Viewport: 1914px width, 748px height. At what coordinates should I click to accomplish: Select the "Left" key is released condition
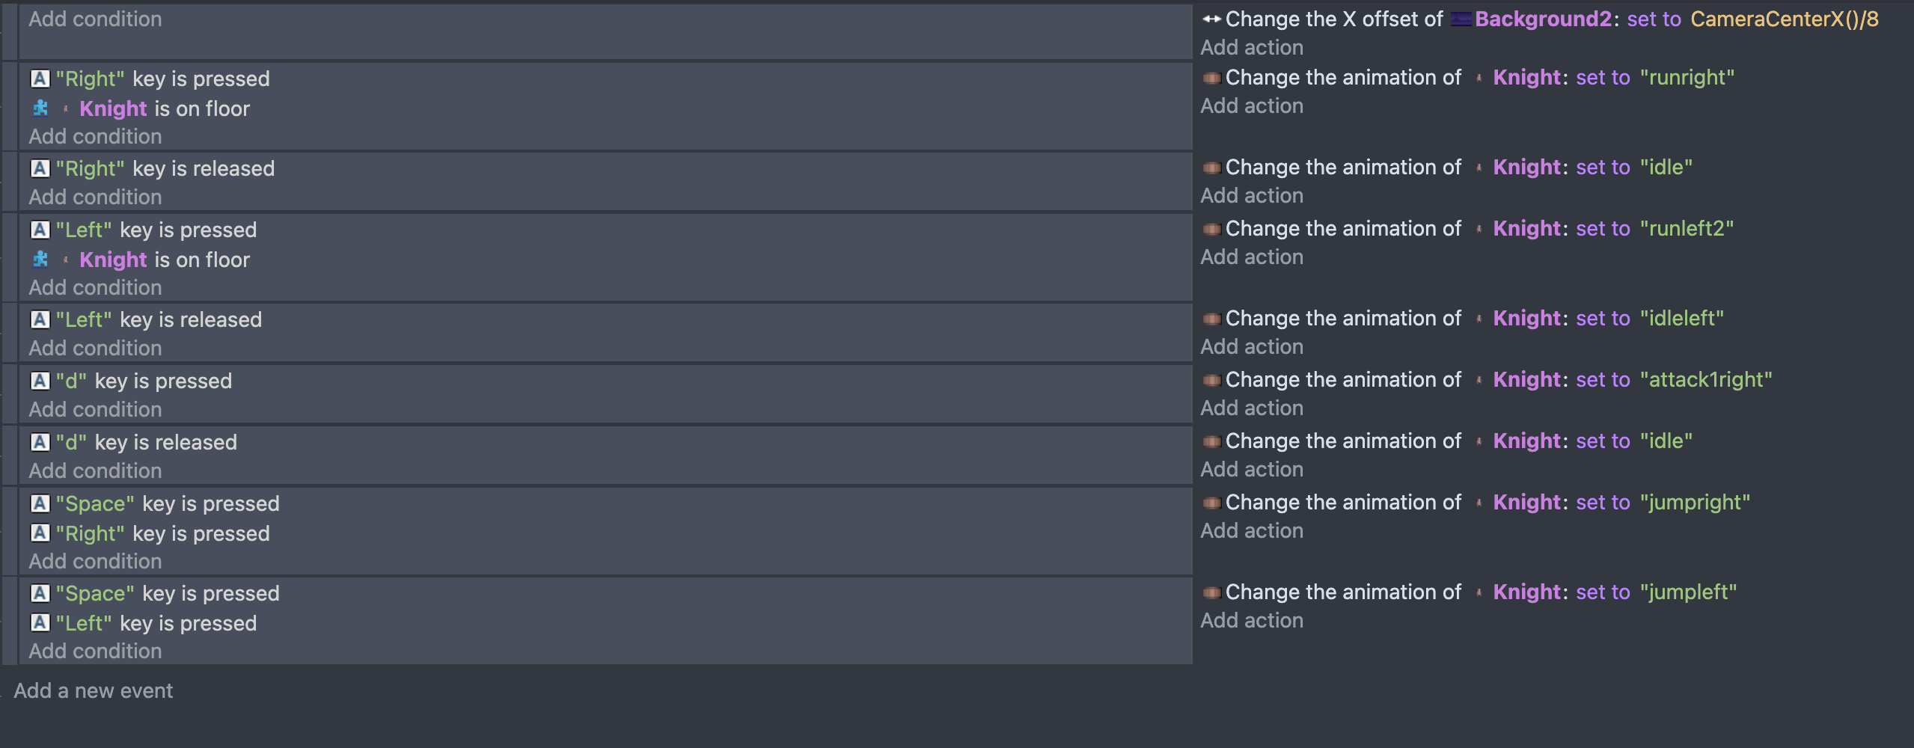[x=159, y=319]
